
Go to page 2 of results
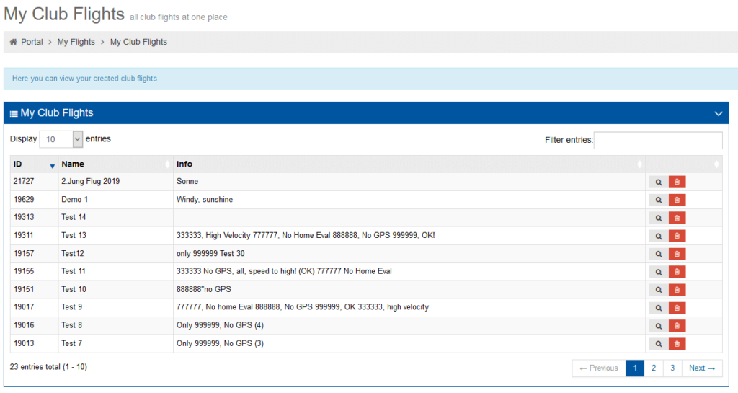(653, 368)
